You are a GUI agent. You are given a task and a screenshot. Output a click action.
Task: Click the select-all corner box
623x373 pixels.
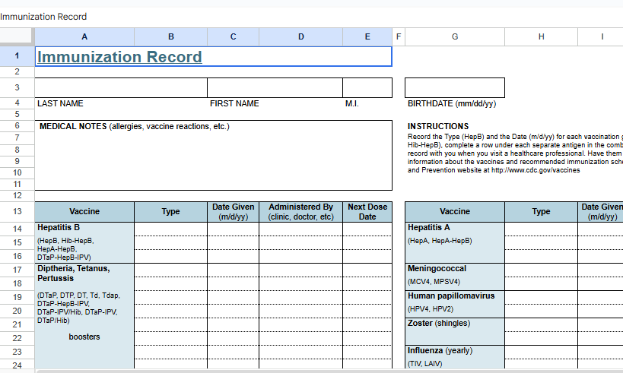tap(17, 36)
